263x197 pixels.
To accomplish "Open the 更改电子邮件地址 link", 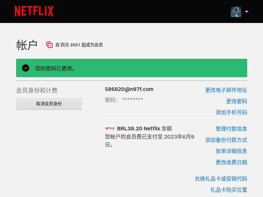I will point(226,90).
